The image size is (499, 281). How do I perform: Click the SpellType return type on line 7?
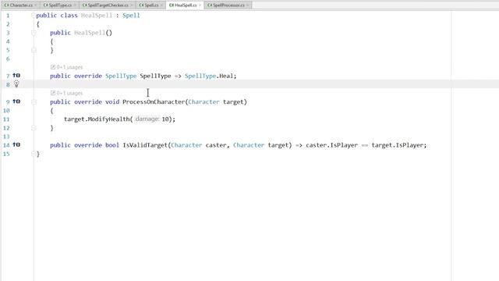[x=121, y=76]
